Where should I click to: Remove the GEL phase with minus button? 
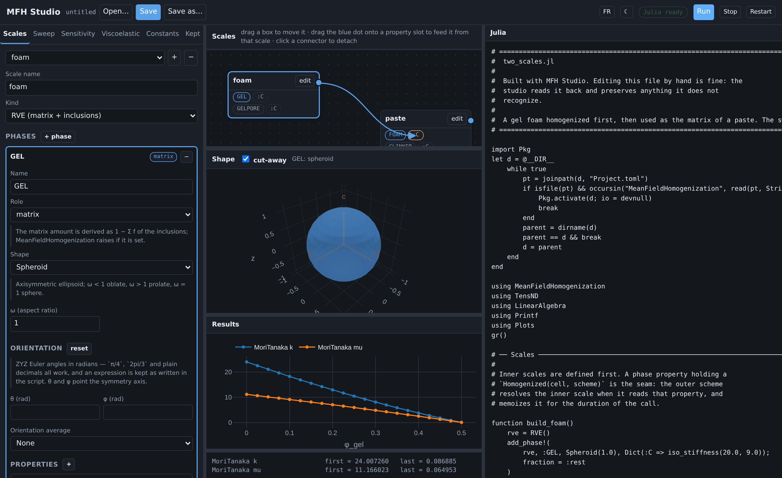(x=186, y=156)
